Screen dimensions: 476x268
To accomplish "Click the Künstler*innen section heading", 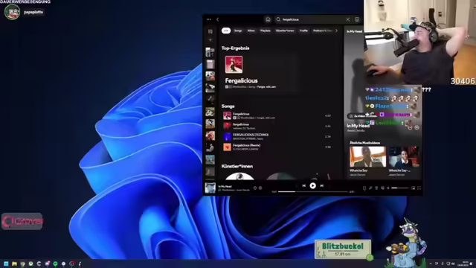I will [237, 166].
